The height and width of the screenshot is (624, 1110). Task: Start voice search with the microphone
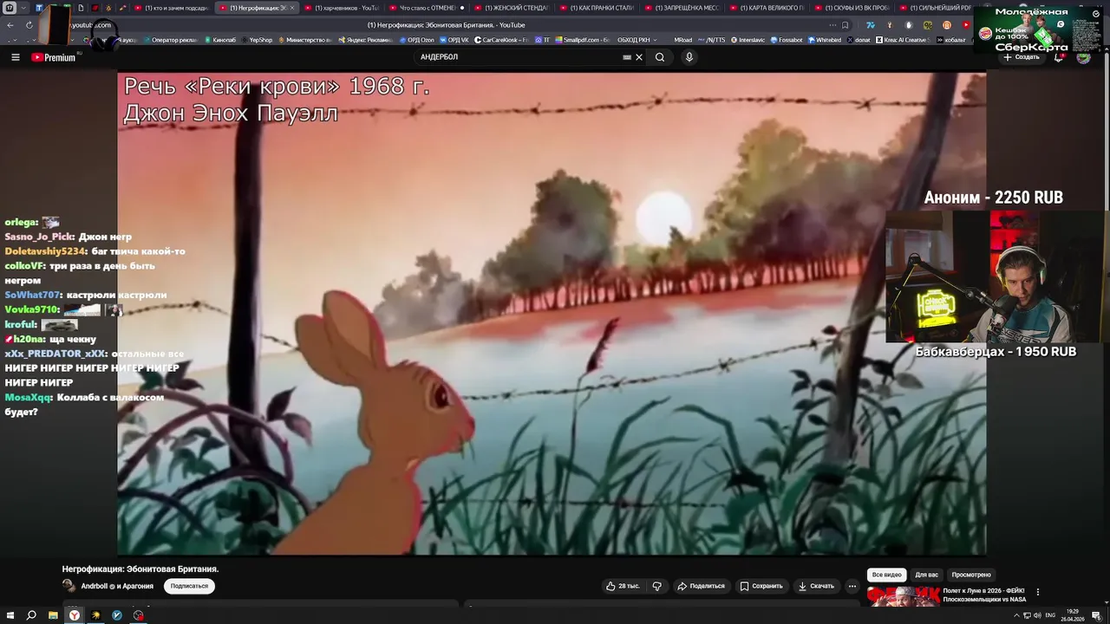[689, 57]
